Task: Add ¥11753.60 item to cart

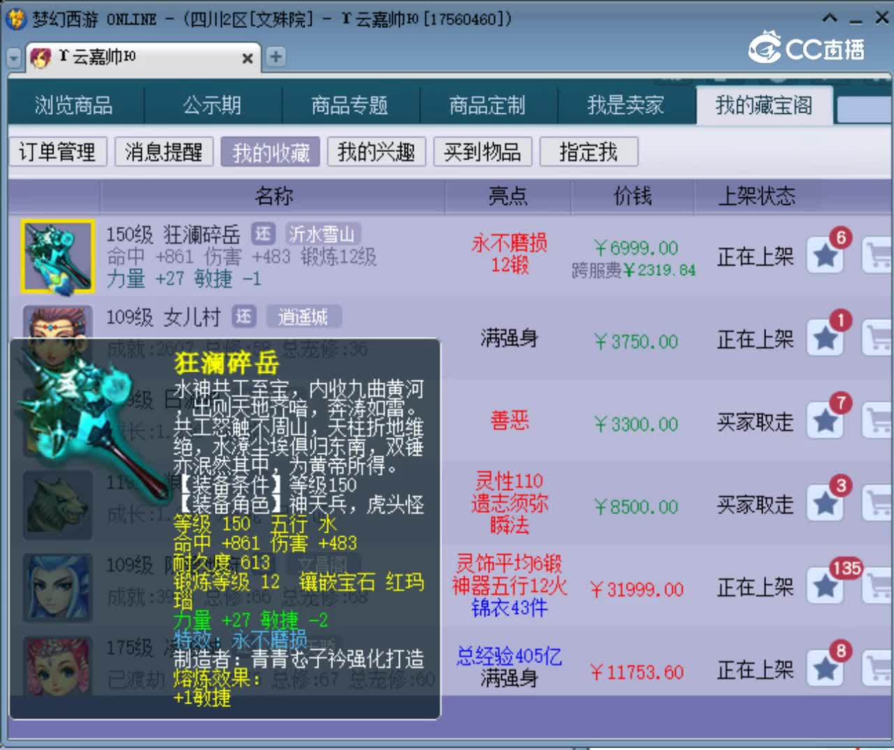Action: (878, 669)
